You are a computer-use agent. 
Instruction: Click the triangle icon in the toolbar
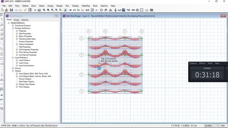(110, 10)
